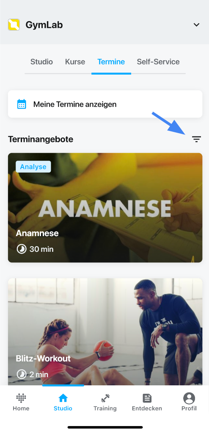The image size is (209, 429).
Task: Select the Self-Service tab
Action: (158, 61)
